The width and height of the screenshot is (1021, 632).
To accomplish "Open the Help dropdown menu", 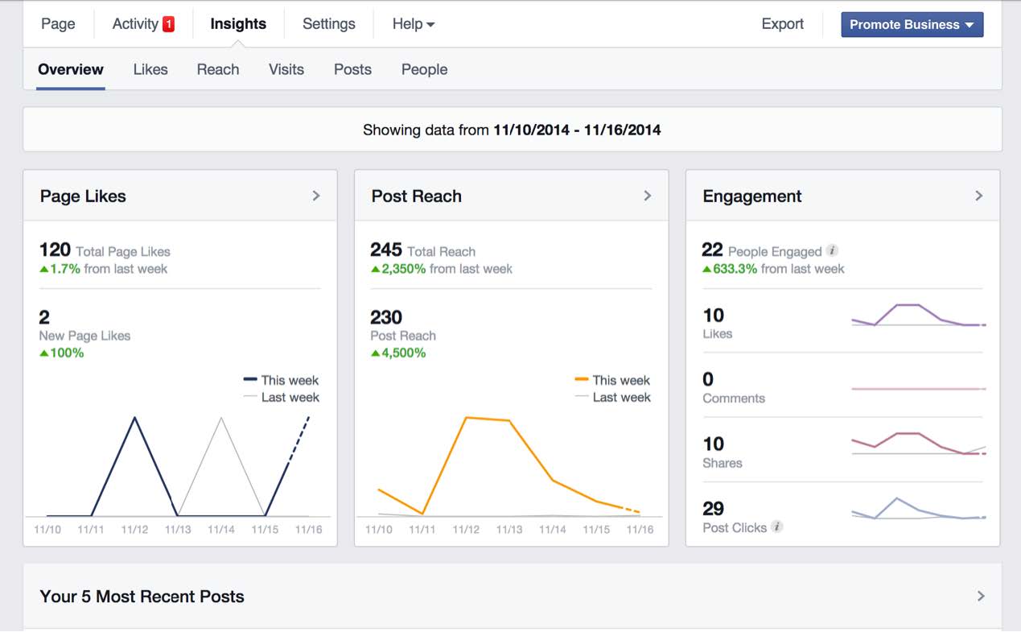I will (414, 24).
